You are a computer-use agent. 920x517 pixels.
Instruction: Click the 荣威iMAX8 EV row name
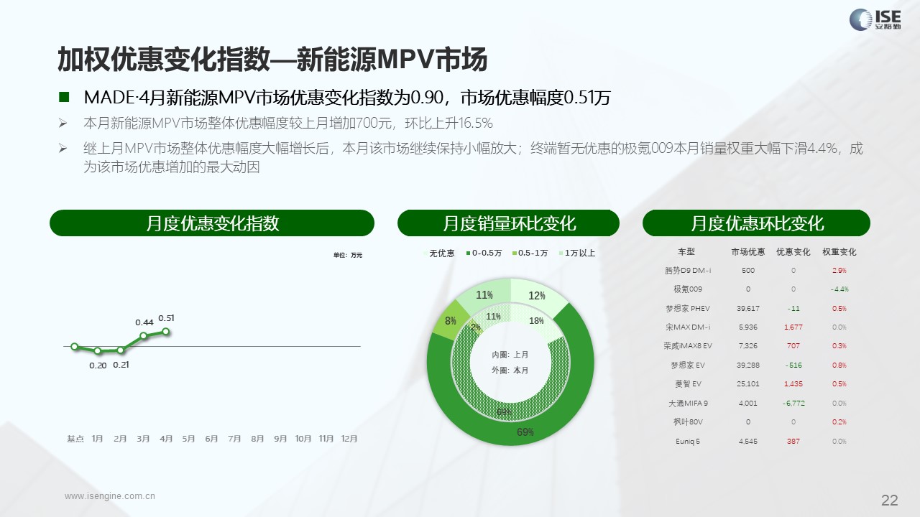coord(688,346)
